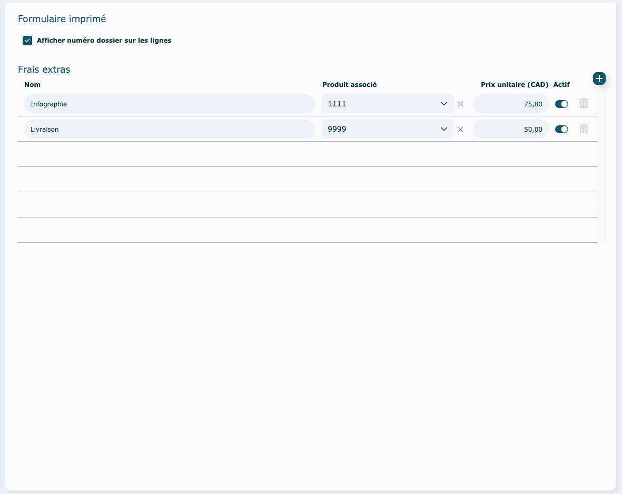Delete the Livraison row with trash icon

[x=584, y=129]
